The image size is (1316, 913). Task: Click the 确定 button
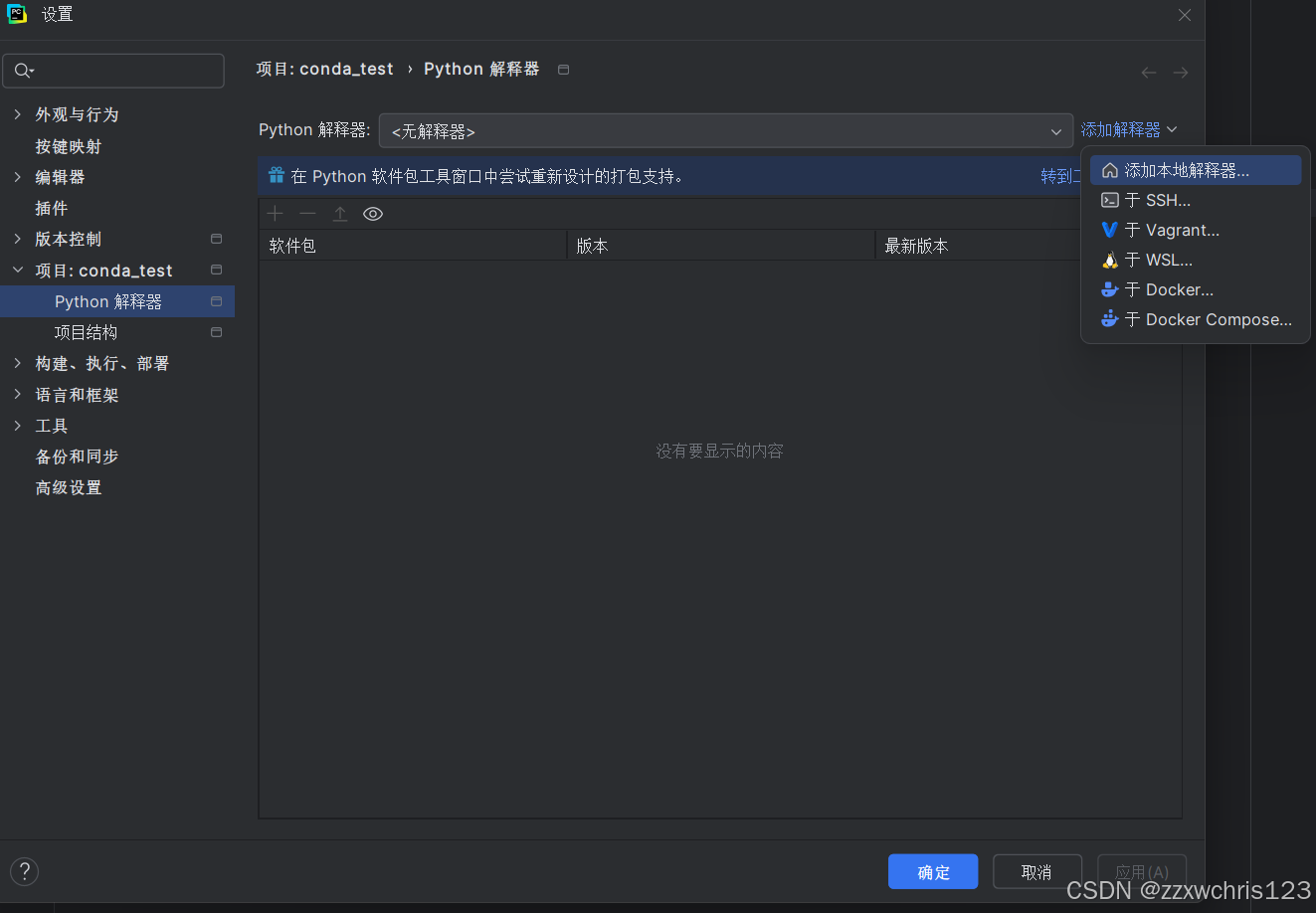[x=933, y=872]
